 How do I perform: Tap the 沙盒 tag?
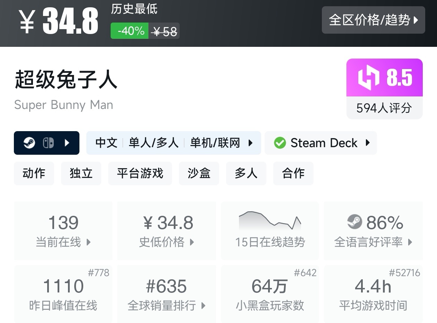[199, 173]
